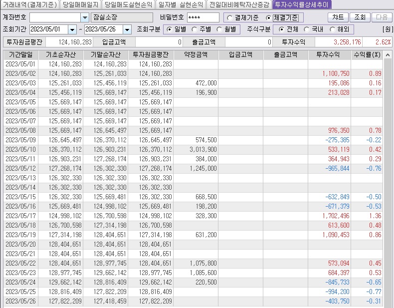Image resolution: width=394 pixels, height=308 pixels.
Task: Select the 2023/05/10 date row
Action: point(193,150)
